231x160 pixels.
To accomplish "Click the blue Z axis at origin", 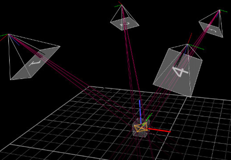I will tap(140, 109).
